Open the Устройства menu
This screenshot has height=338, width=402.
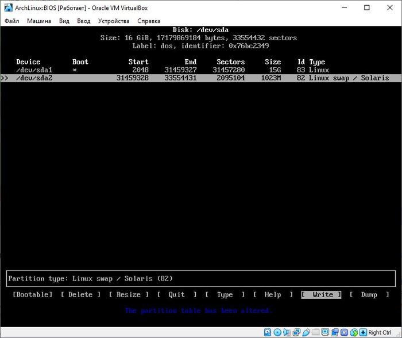coord(113,21)
